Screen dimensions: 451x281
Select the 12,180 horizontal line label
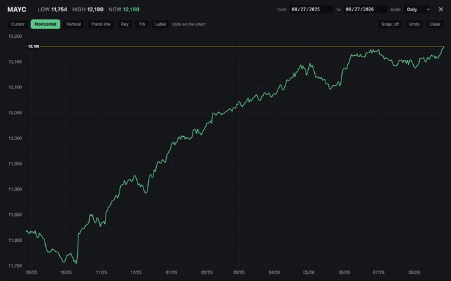[x=33, y=47]
